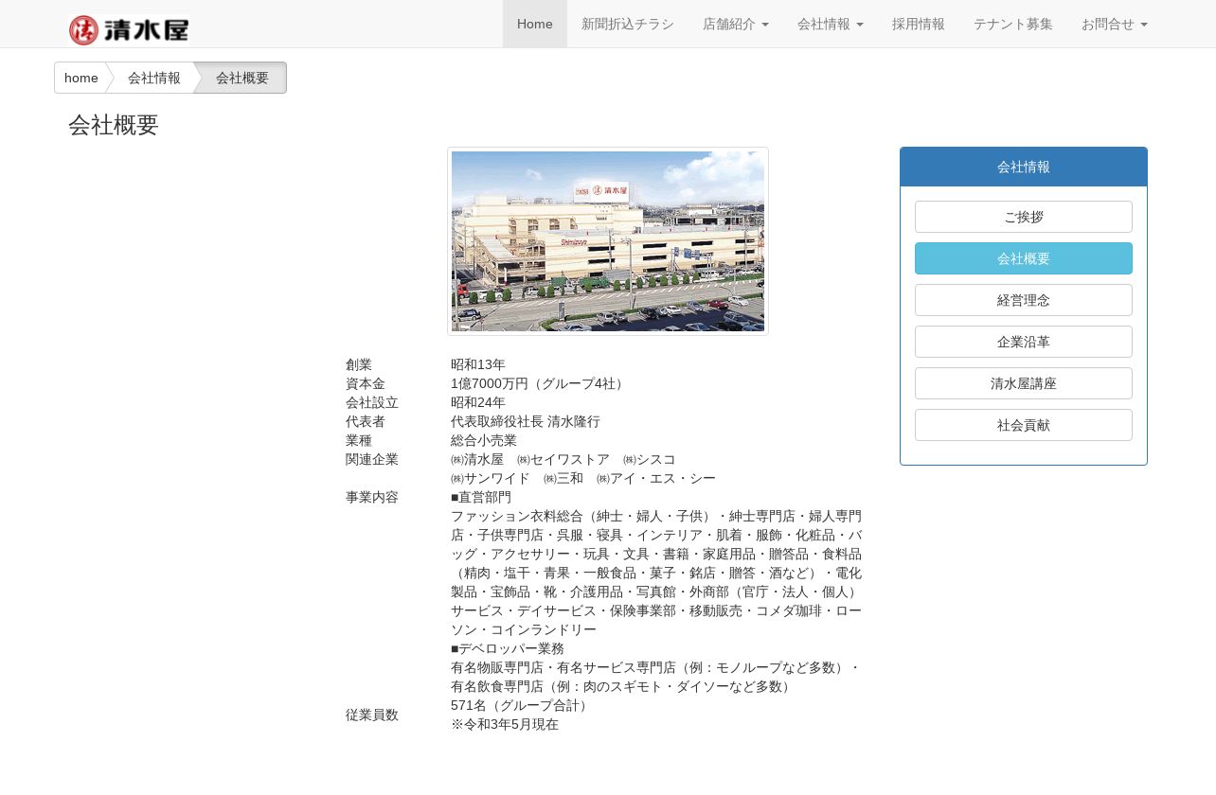Viewport: 1216px width, 795px height.
Task: Expand the 会社情報 dropdown in the navbar
Action: coord(831,24)
